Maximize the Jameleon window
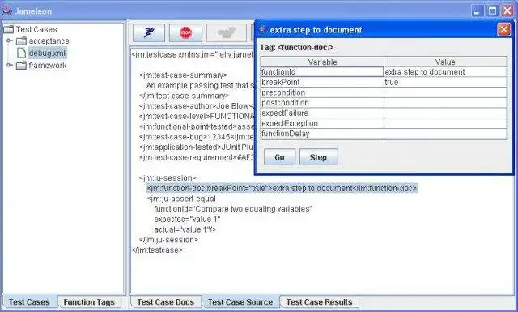The width and height of the screenshot is (518, 312). [x=492, y=11]
